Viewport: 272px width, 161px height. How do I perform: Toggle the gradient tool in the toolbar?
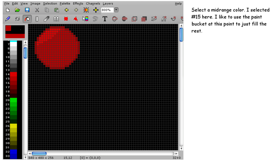[x=85, y=19]
